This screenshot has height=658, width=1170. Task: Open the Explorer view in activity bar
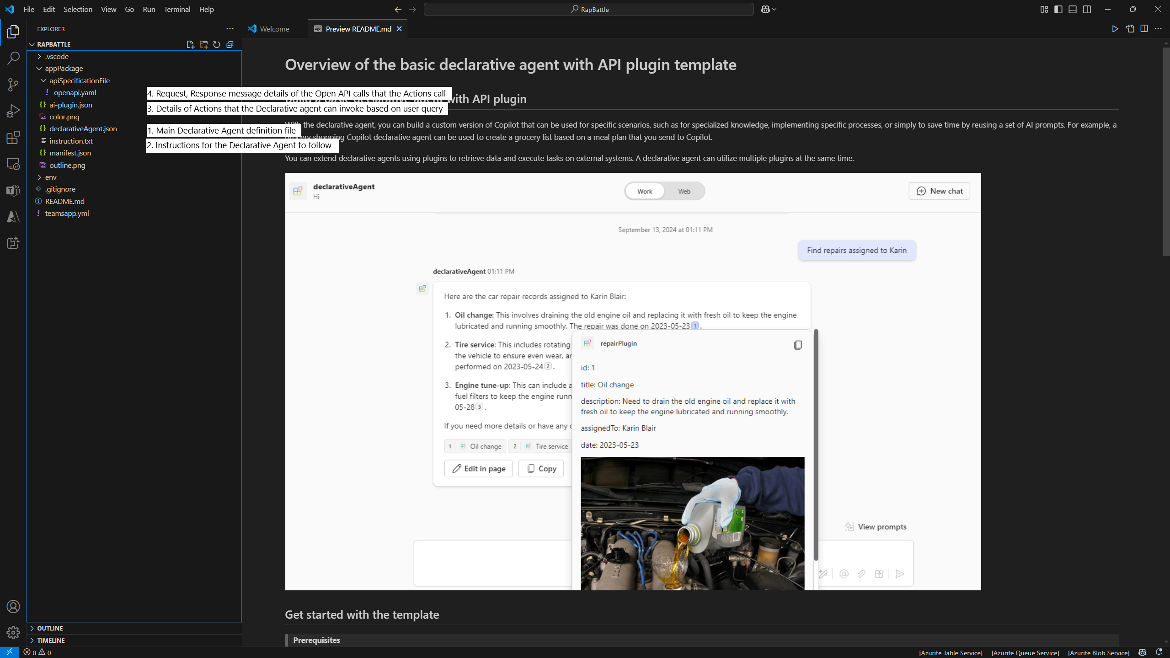13,32
